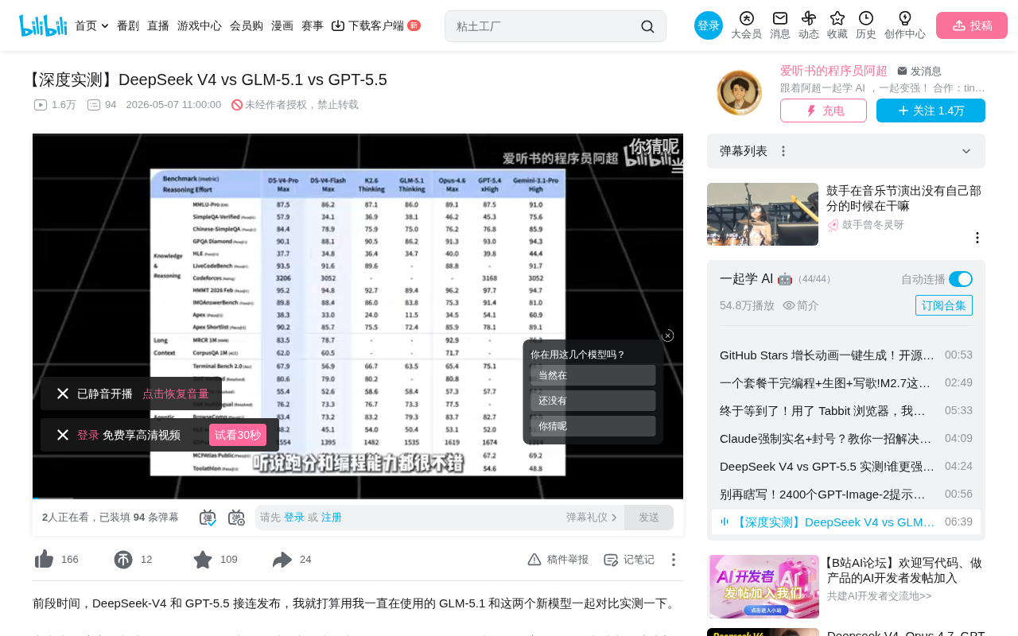Go to the 番剧 section
Viewport: 1018px width, 636px height.
[128, 25]
